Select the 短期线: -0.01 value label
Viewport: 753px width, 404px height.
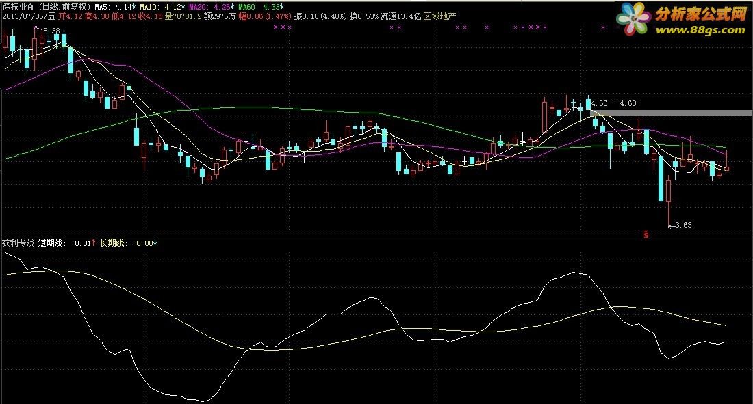(x=67, y=243)
